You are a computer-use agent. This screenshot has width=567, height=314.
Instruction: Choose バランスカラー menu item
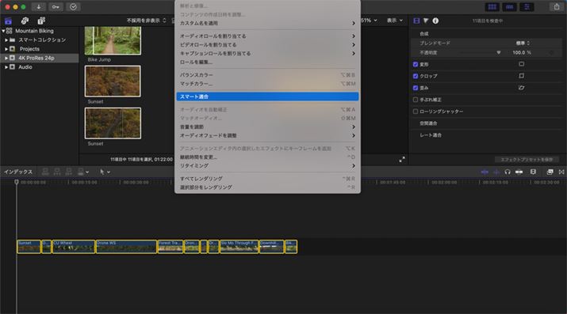tap(267, 75)
